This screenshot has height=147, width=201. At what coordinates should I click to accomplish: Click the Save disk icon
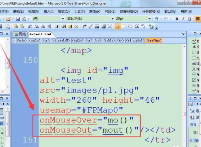[18, 19]
